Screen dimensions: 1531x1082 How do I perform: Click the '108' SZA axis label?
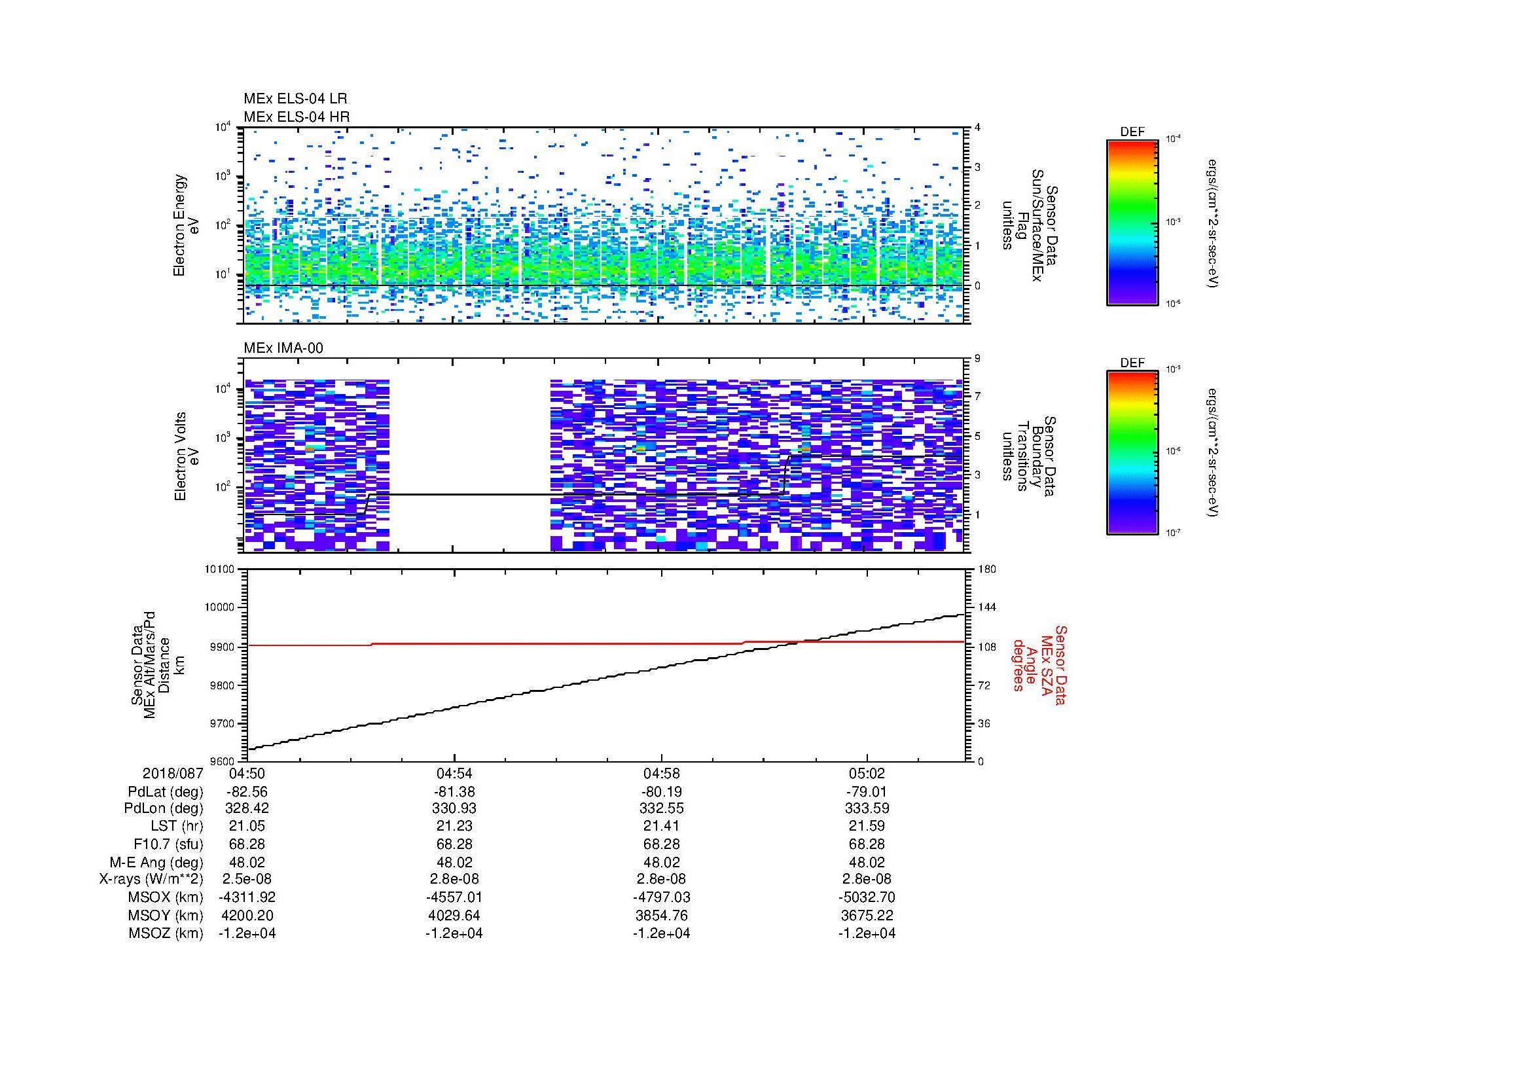[986, 647]
